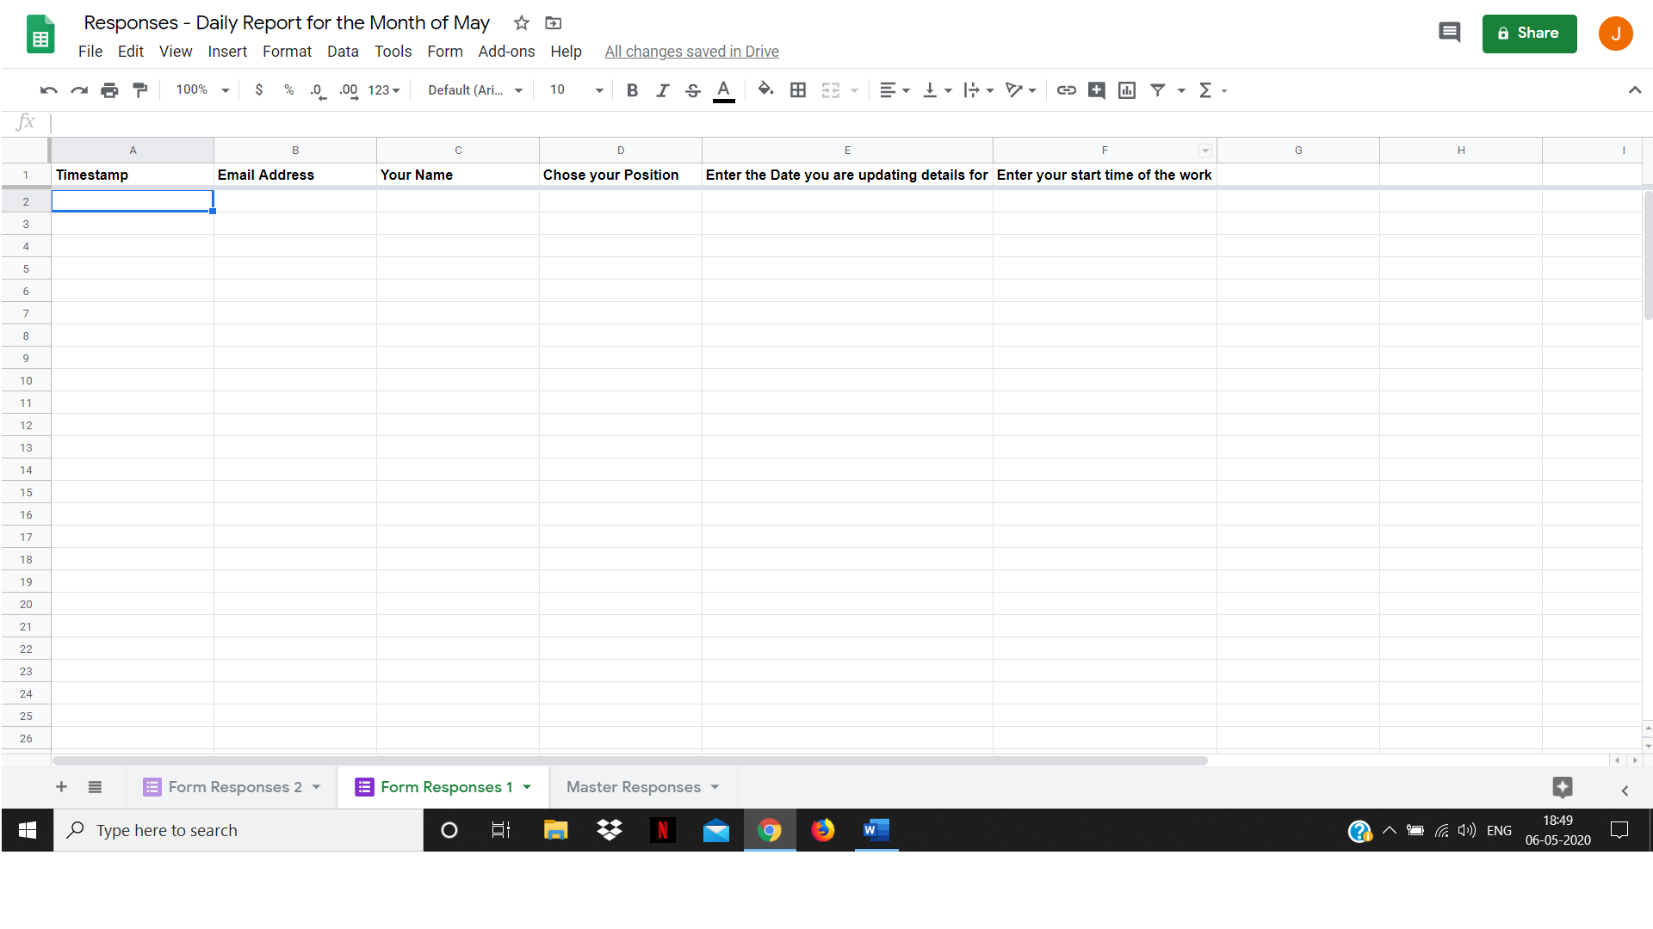
Task: Open the fill color tool
Action: pyautogui.click(x=765, y=89)
